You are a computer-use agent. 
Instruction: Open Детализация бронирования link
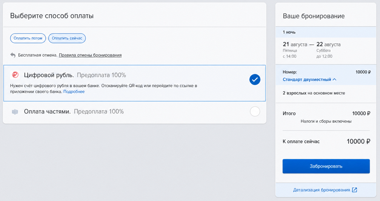(322, 190)
